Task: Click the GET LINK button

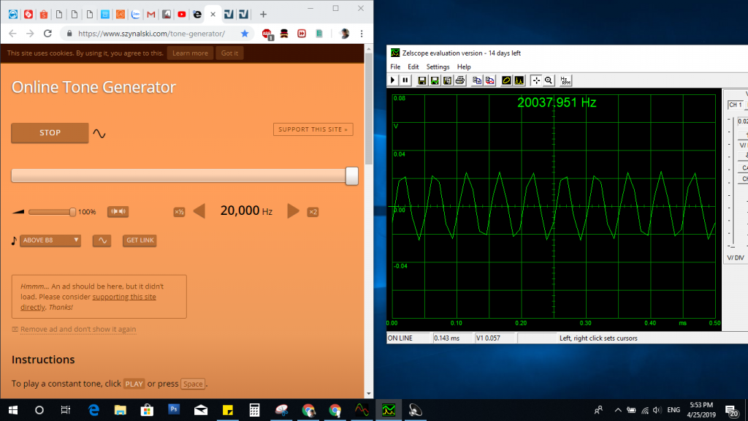Action: point(140,240)
